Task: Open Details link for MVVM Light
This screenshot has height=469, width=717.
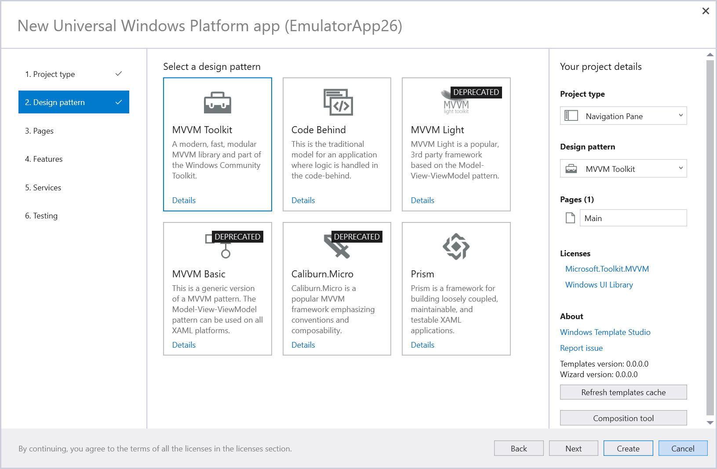Action: coord(422,200)
